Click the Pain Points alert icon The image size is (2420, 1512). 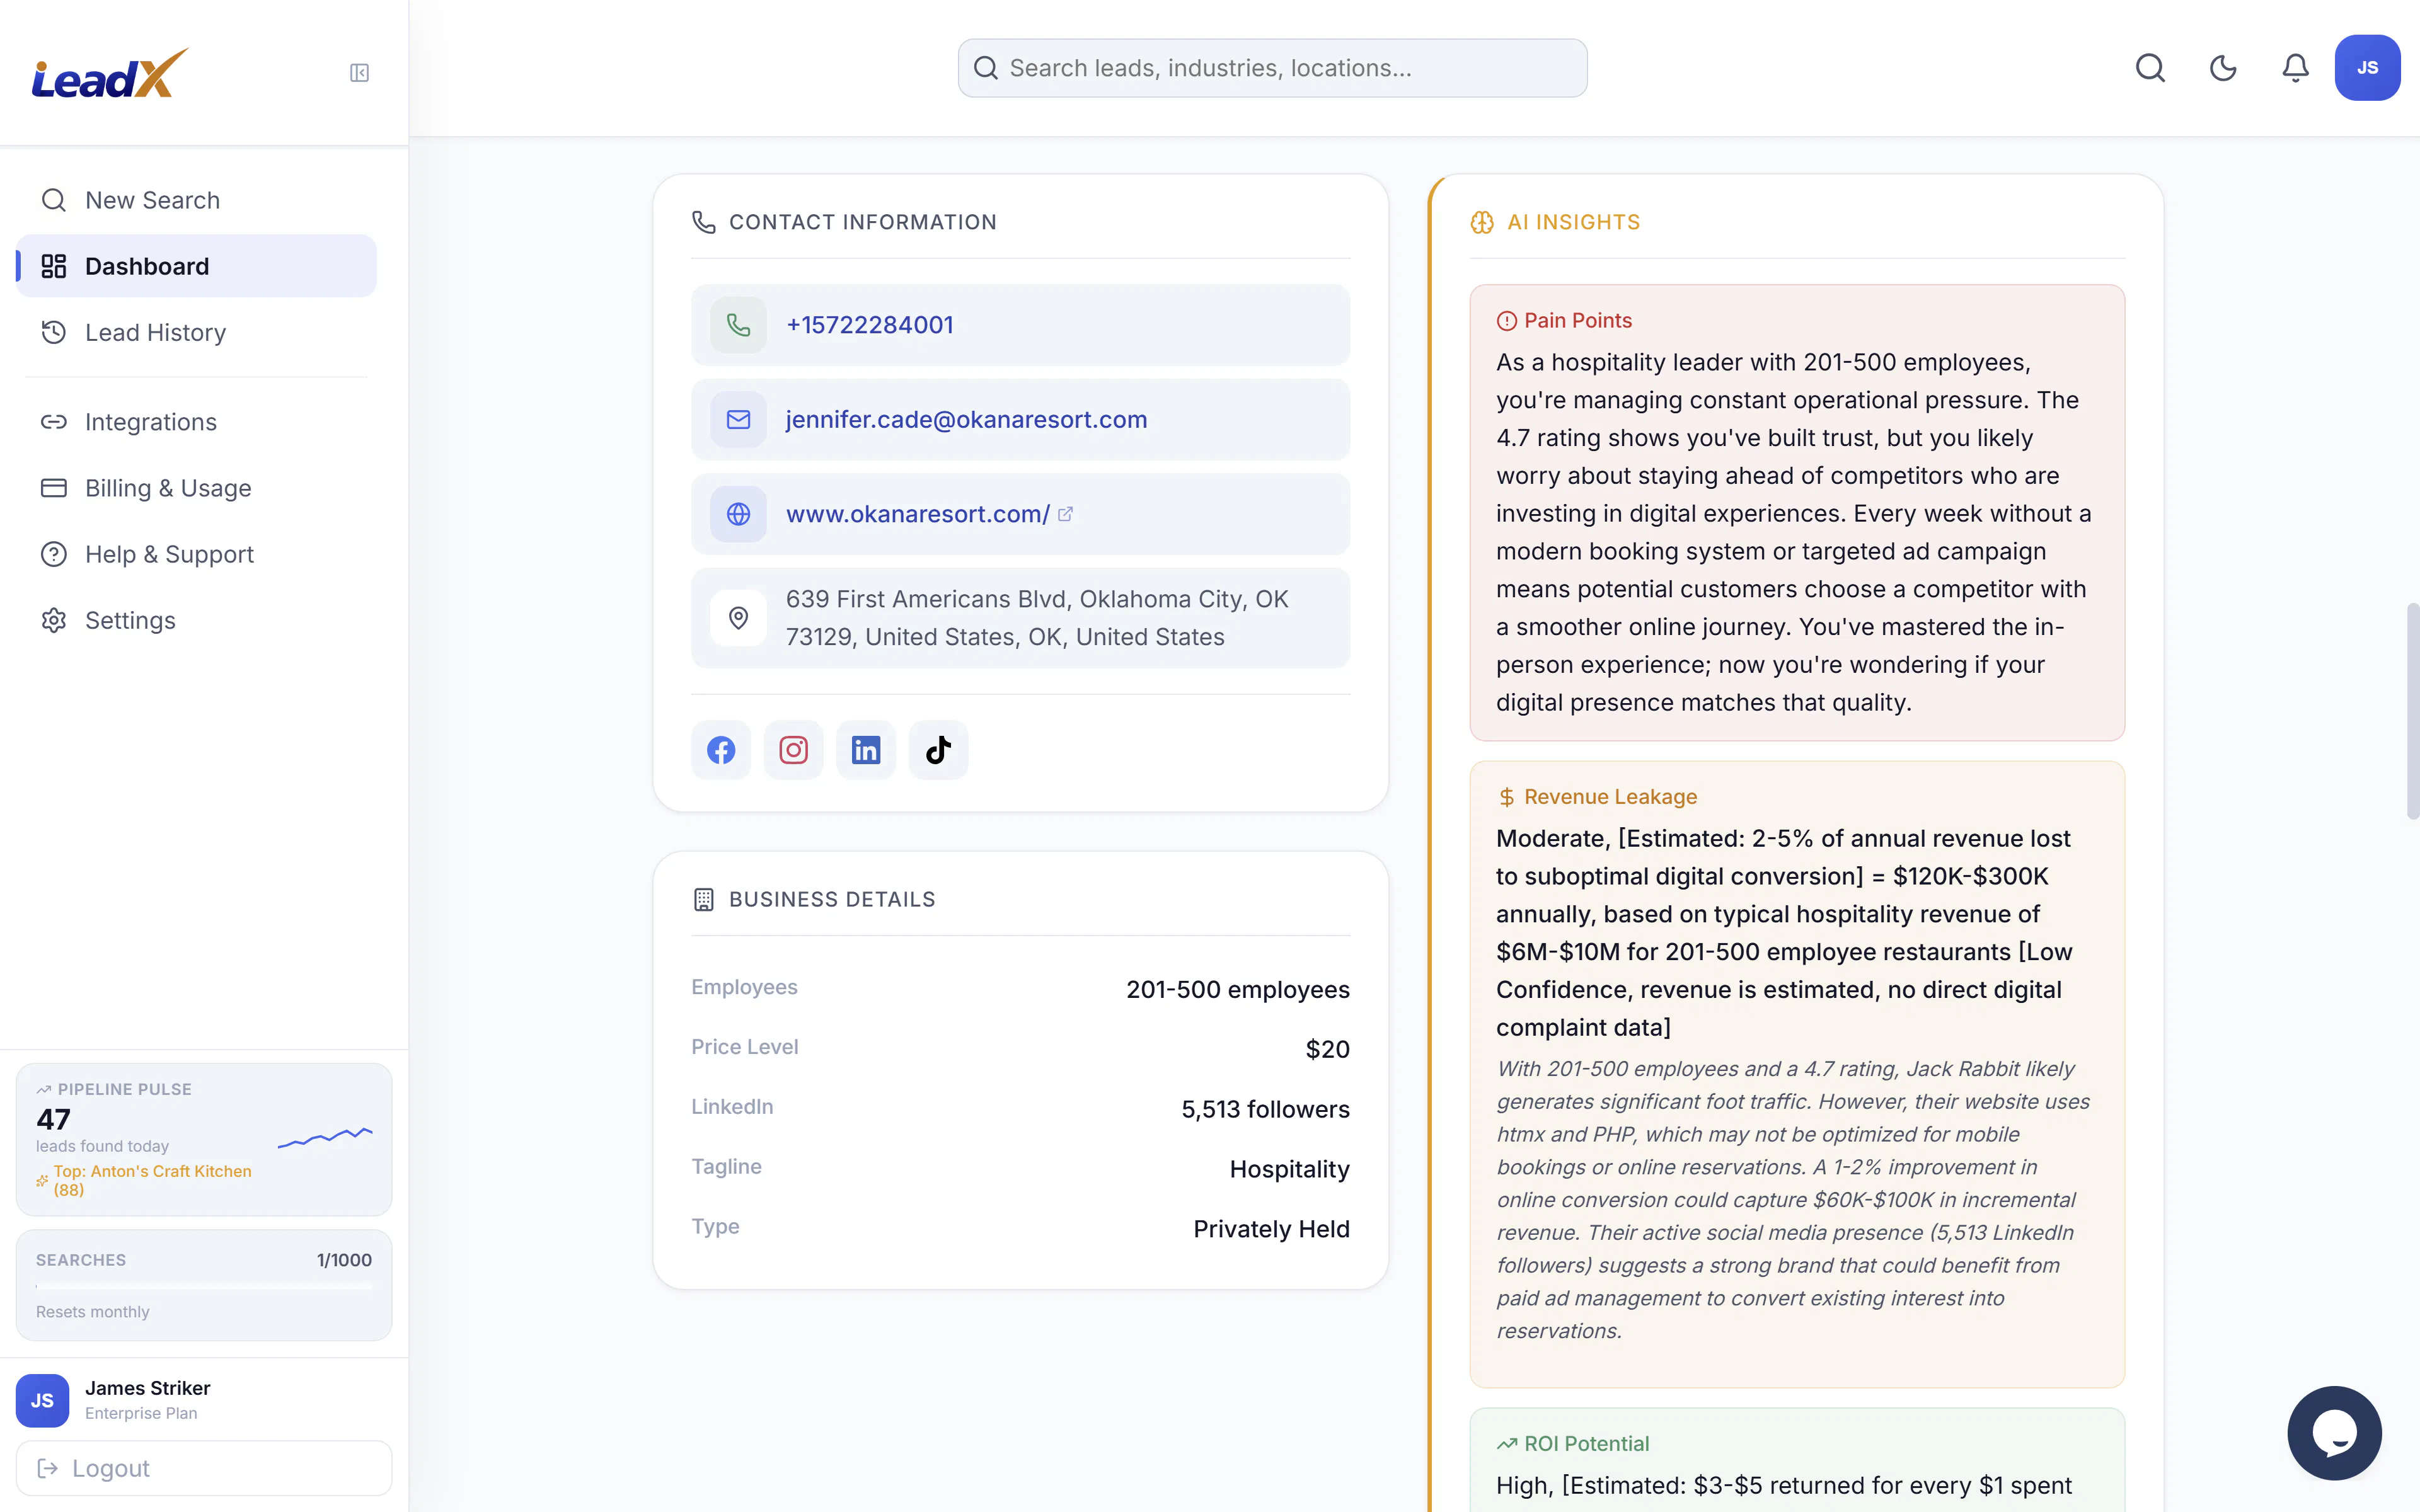point(1506,321)
